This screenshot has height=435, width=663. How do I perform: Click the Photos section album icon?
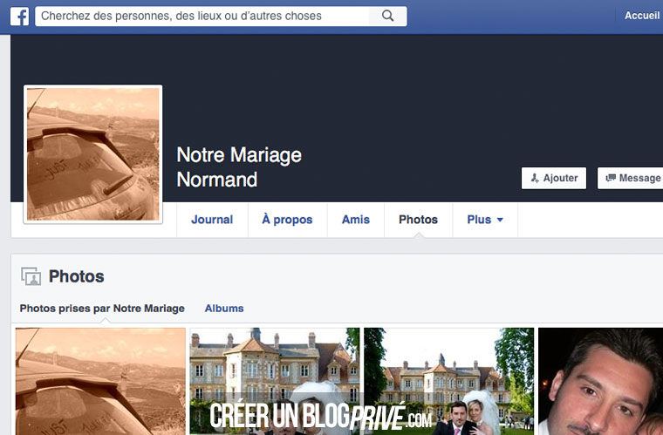(x=31, y=276)
